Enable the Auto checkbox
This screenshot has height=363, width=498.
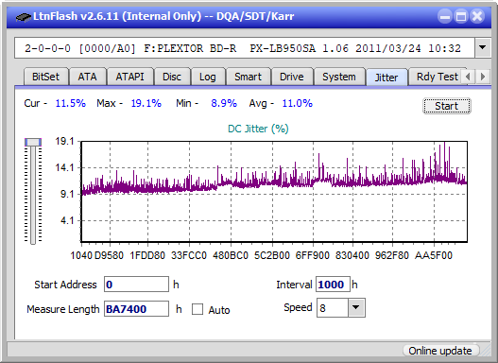[x=197, y=309]
